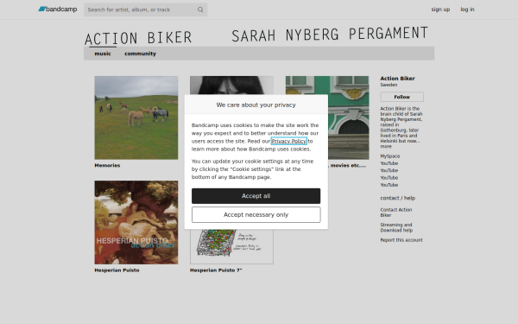Open the Hesperian Puisto album cover
The image size is (518, 324).
[136, 222]
